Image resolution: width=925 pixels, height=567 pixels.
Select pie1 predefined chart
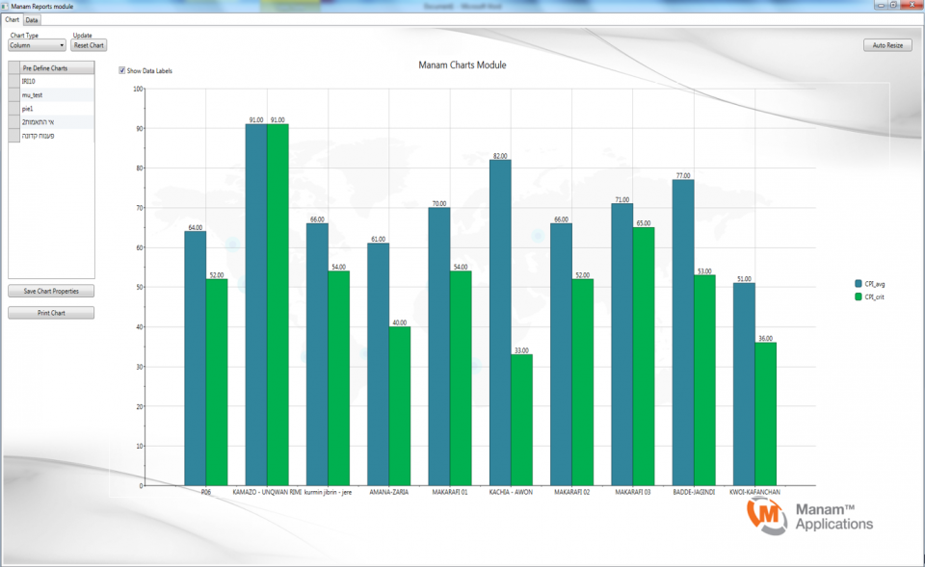57,109
